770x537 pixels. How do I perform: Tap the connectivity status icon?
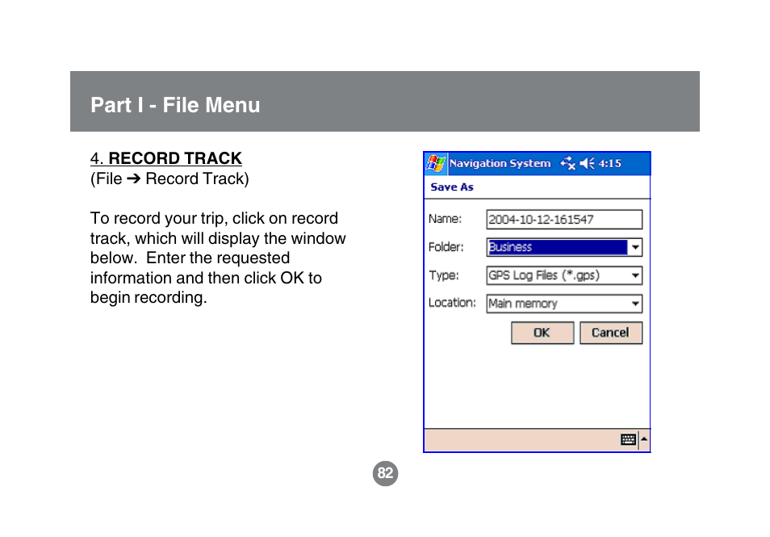[x=567, y=163]
